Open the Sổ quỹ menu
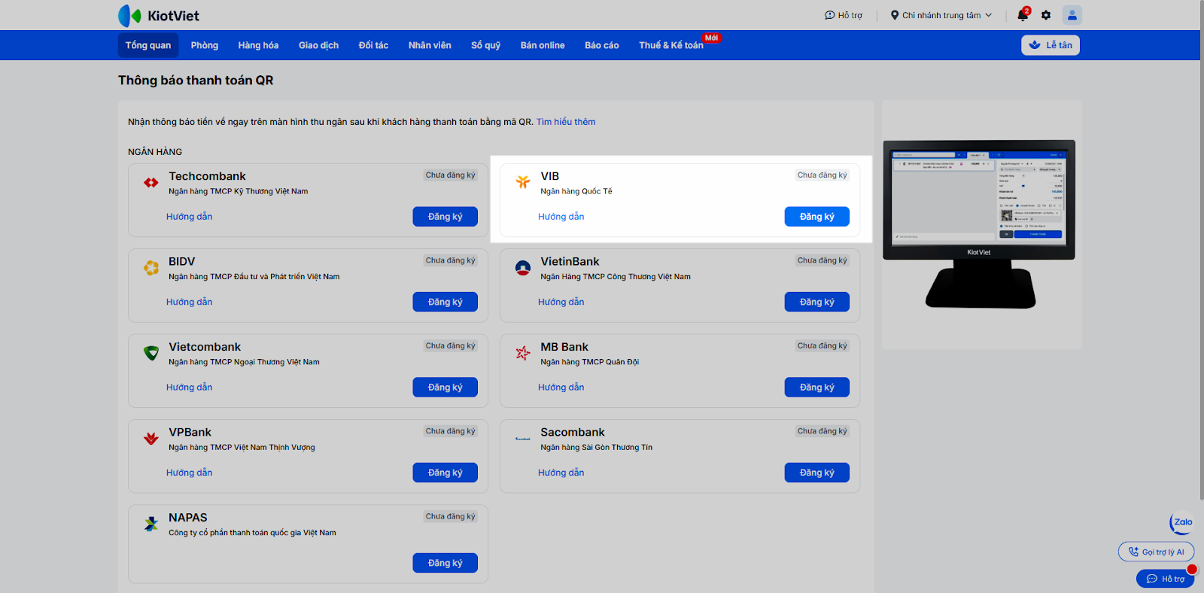Image resolution: width=1204 pixels, height=593 pixels. 486,45
